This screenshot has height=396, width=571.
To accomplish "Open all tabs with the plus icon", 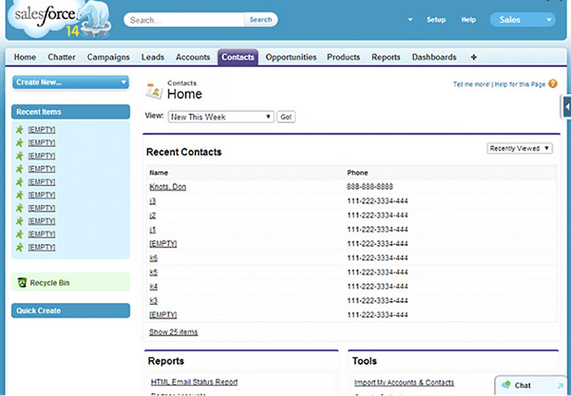I will (474, 57).
